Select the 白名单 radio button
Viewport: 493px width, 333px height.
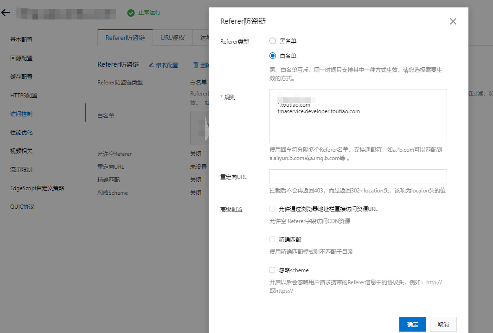pos(273,56)
